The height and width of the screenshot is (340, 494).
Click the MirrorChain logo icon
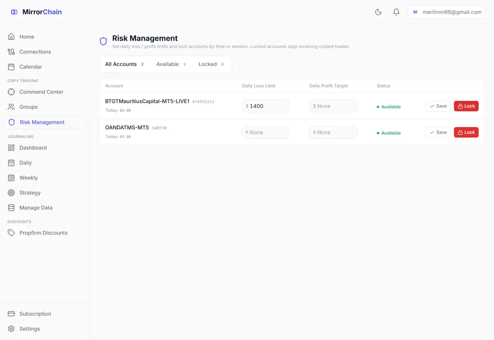pyautogui.click(x=14, y=12)
